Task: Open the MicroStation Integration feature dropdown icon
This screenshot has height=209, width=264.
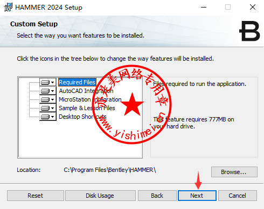Action: (x=47, y=99)
